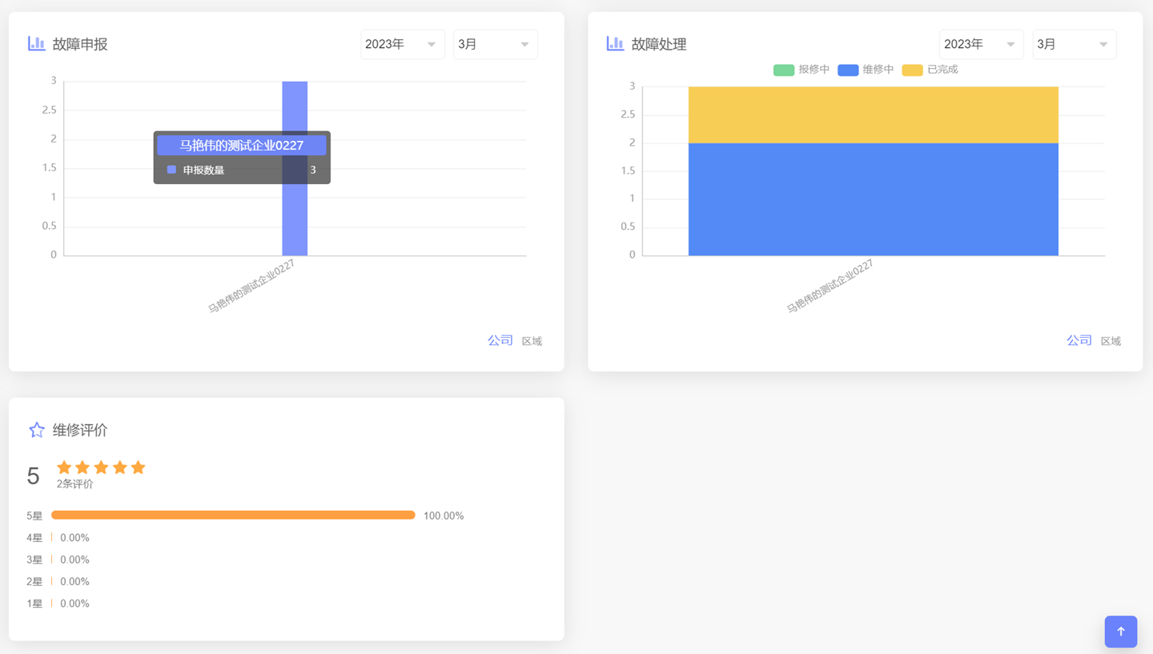Click the 5星 orange rating progress bar
1153x654 pixels.
click(233, 516)
